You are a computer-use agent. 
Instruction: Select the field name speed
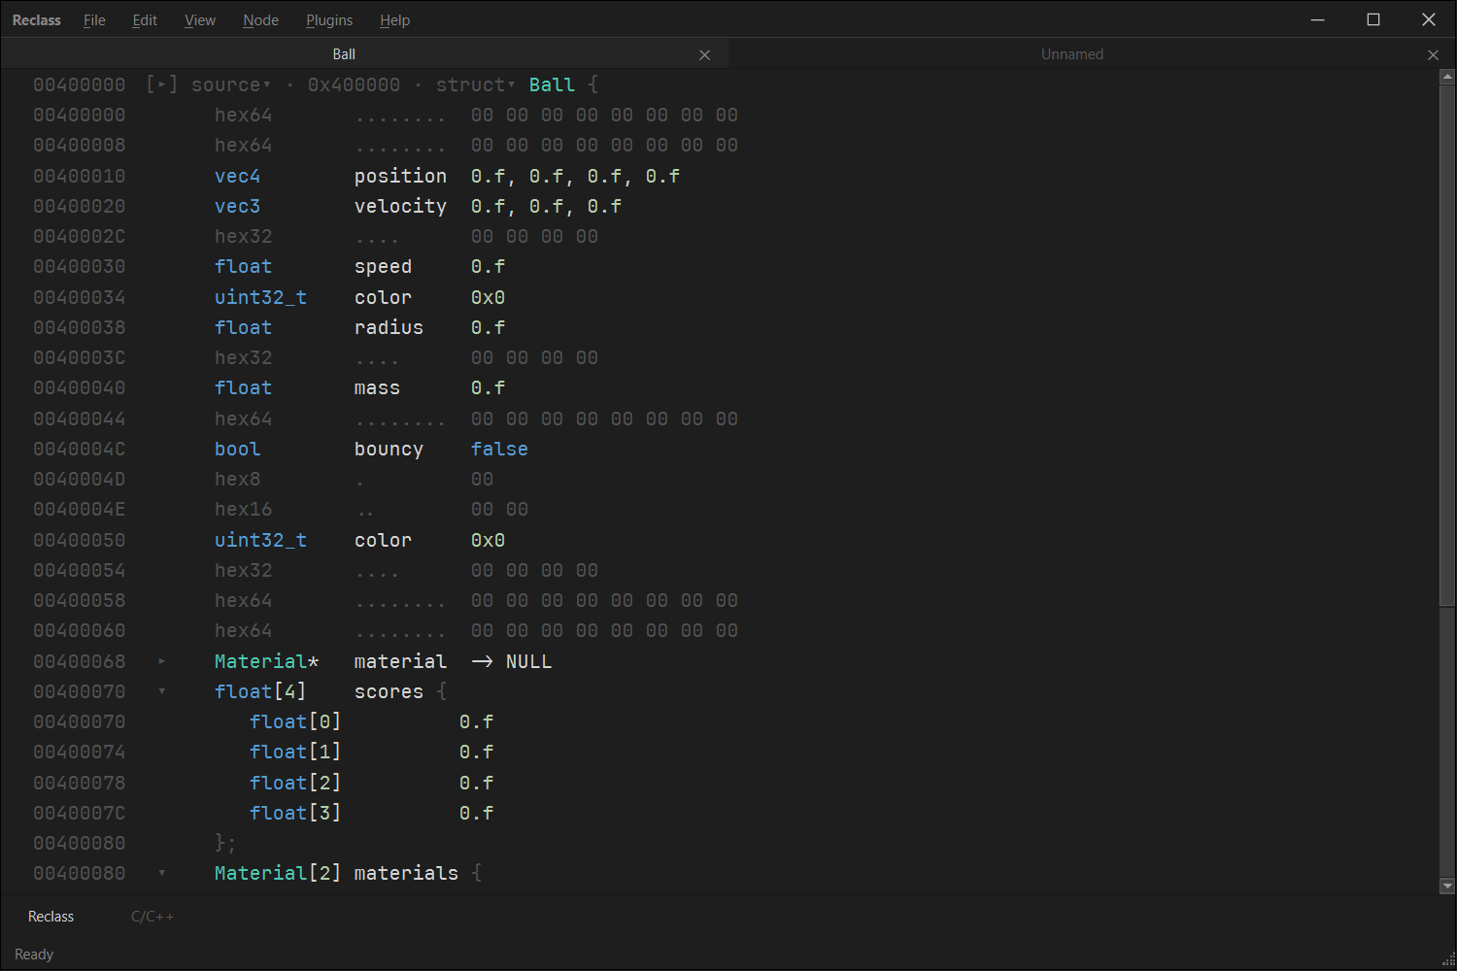click(383, 266)
